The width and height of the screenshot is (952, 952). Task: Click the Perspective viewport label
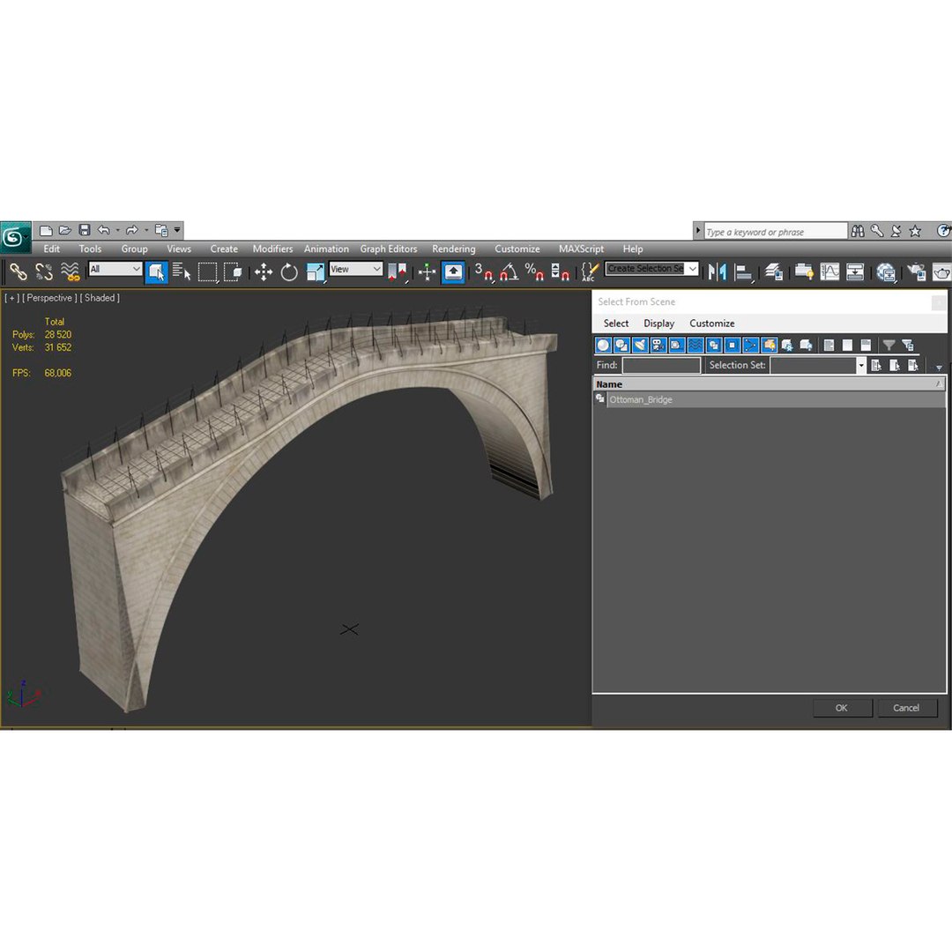pyautogui.click(x=49, y=298)
